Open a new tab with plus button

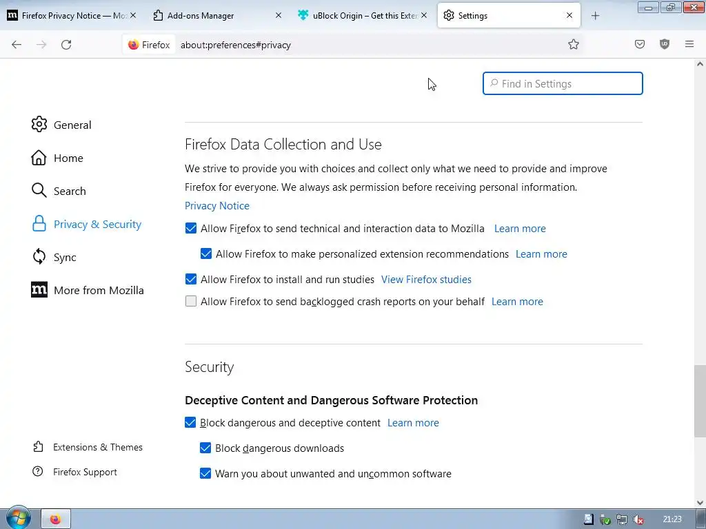[x=596, y=15]
